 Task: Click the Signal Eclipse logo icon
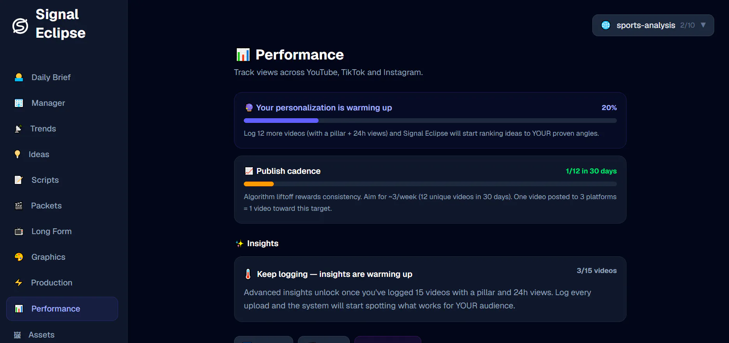20,26
